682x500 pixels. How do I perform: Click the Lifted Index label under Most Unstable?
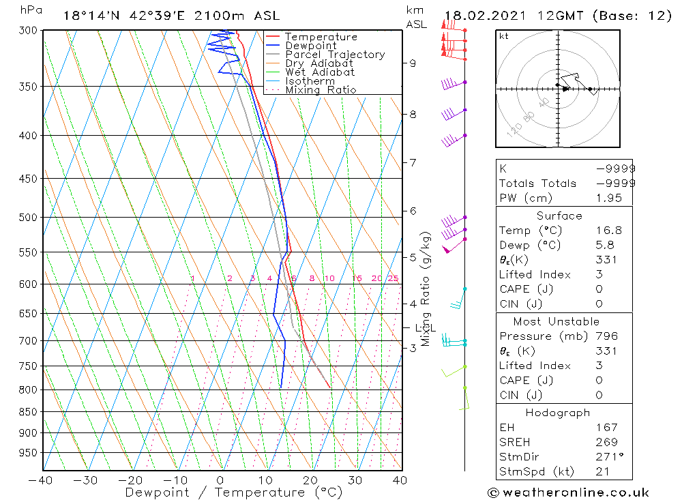(x=535, y=366)
